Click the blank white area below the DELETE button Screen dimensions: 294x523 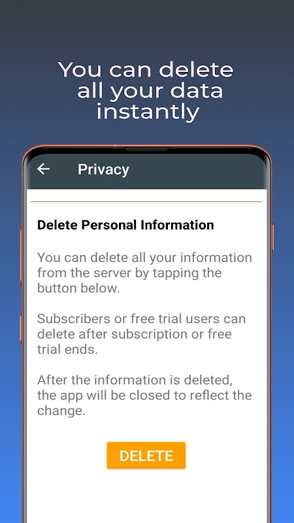pyautogui.click(x=146, y=496)
